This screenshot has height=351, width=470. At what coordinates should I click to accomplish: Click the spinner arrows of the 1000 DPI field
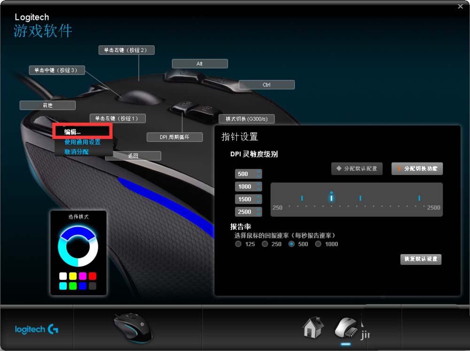[x=258, y=187]
